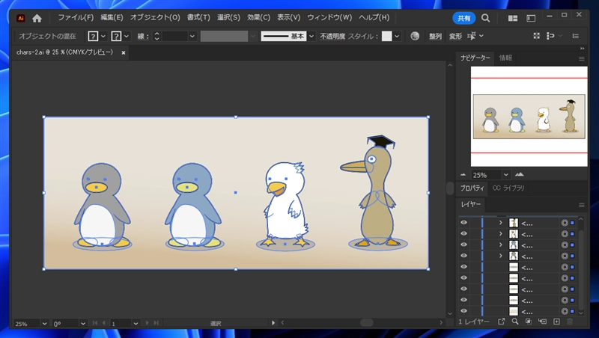This screenshot has height=338, width=599.
Task: Open the Arrange Documents icon
Action: pos(513,18)
